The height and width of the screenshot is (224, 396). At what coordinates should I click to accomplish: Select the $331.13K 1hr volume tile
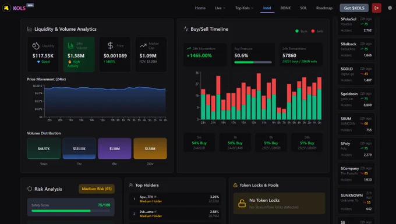pos(79,148)
